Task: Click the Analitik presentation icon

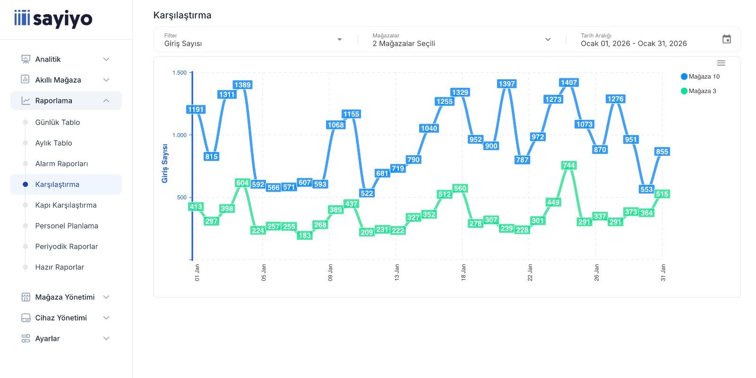Action: pyautogui.click(x=26, y=59)
